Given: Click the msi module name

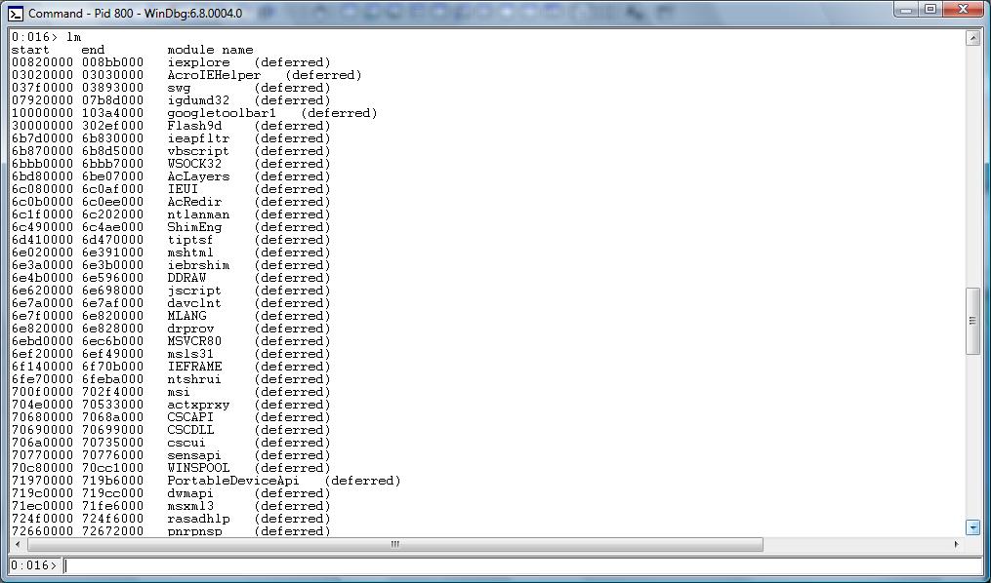Looking at the screenshot, I should (179, 392).
